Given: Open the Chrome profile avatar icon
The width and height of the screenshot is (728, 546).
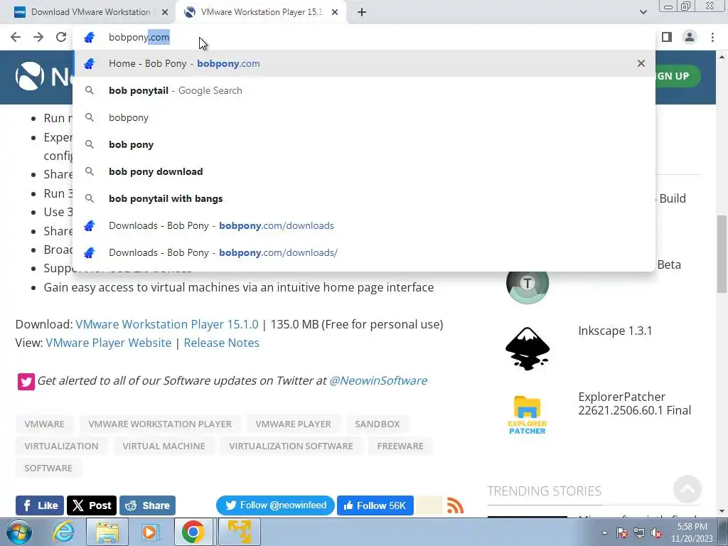Looking at the screenshot, I should (690, 37).
